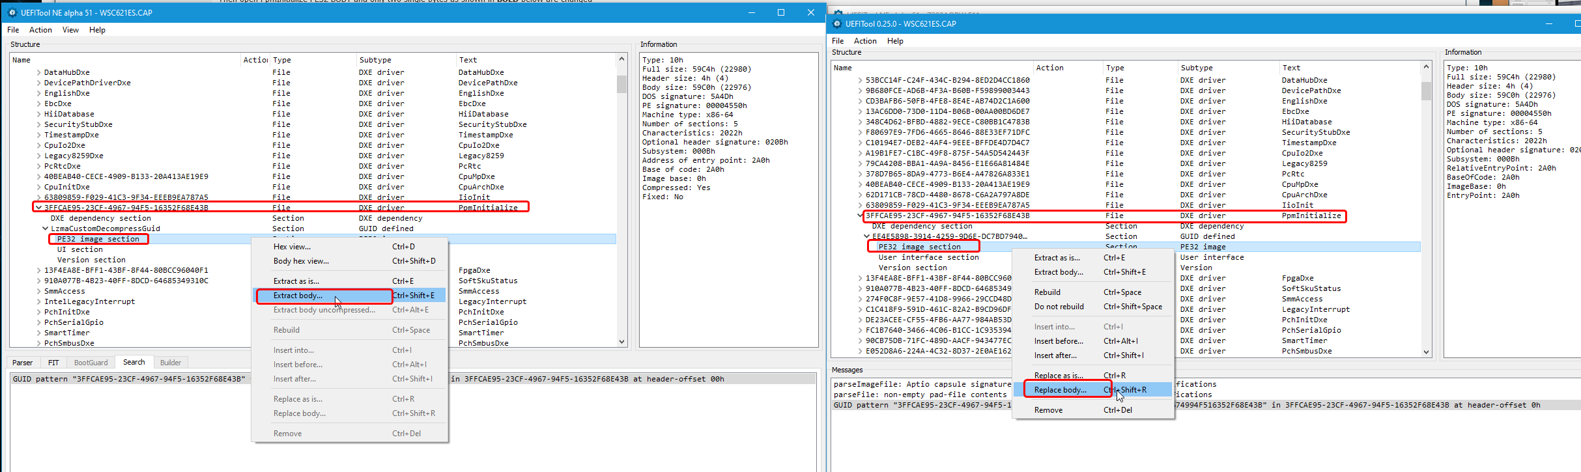Switch to the FIT tab
The image size is (1581, 472).
click(53, 363)
